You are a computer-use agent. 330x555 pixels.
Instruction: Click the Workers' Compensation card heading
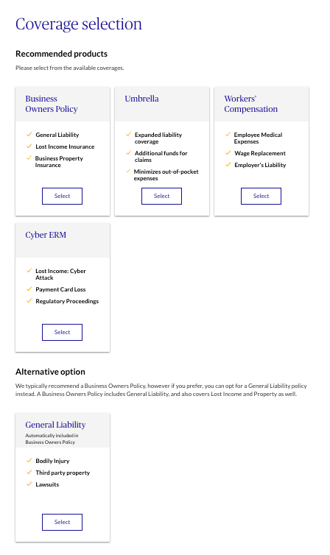click(x=250, y=104)
